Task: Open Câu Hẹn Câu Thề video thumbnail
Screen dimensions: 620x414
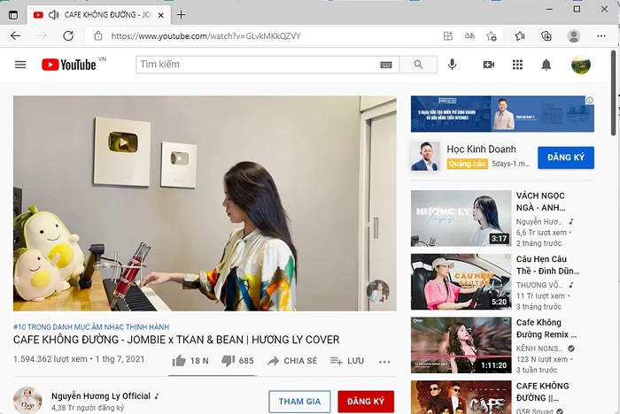Action: [x=461, y=281]
